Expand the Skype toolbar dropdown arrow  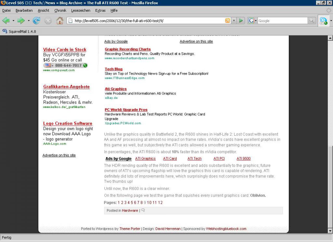[331, 21]
